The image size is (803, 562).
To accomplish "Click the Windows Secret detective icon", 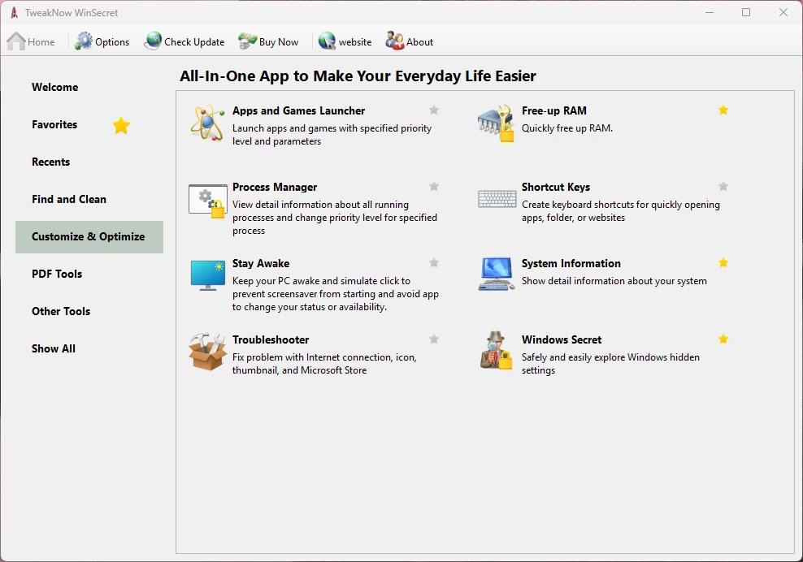I will coord(497,351).
